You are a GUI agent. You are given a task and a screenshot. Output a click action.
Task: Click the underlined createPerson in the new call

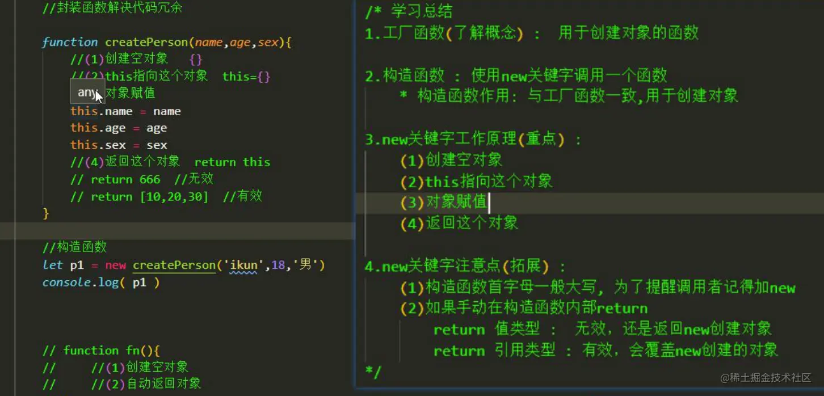point(174,265)
